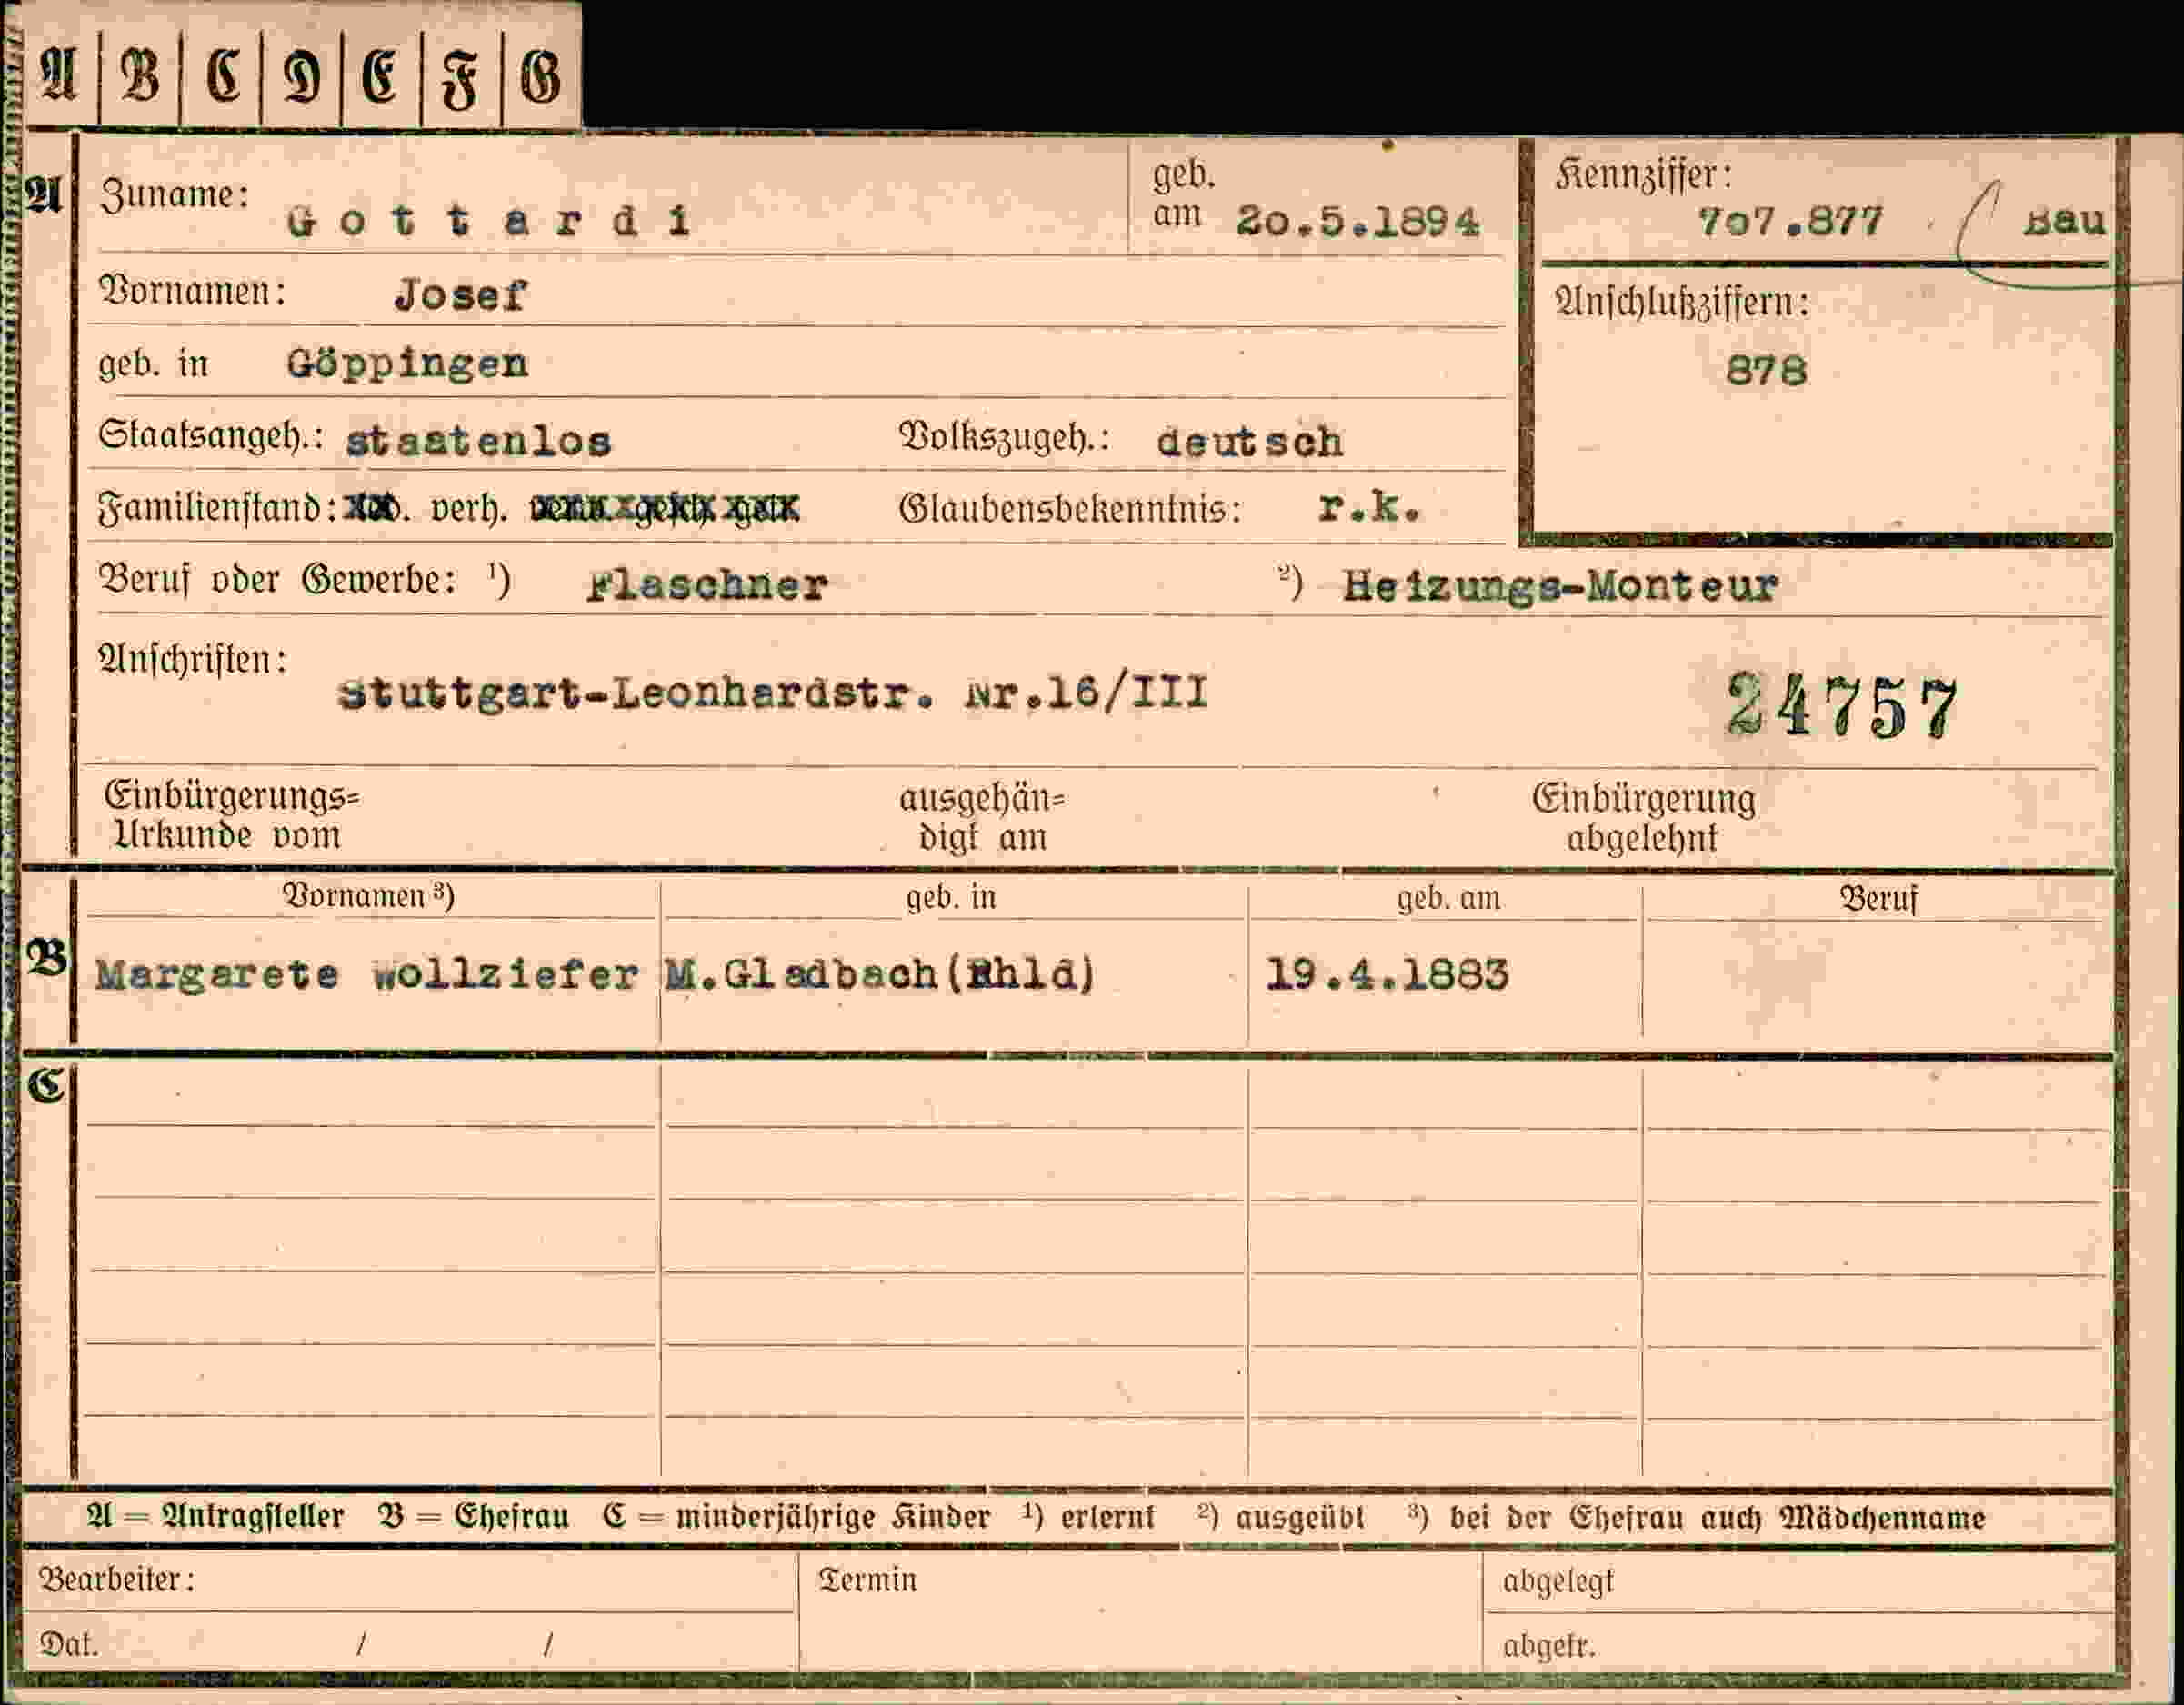Click the 'Einbürgerung abgelehnt' label
The image size is (2184, 1705).
[x=1643, y=818]
